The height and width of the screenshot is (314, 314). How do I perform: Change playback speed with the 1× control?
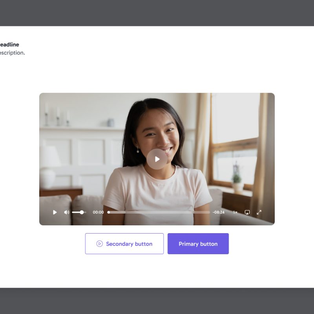[235, 212]
